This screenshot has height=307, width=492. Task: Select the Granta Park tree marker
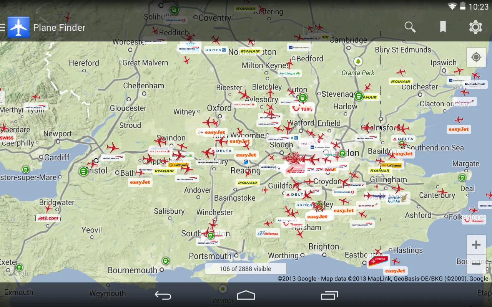pos(358,61)
